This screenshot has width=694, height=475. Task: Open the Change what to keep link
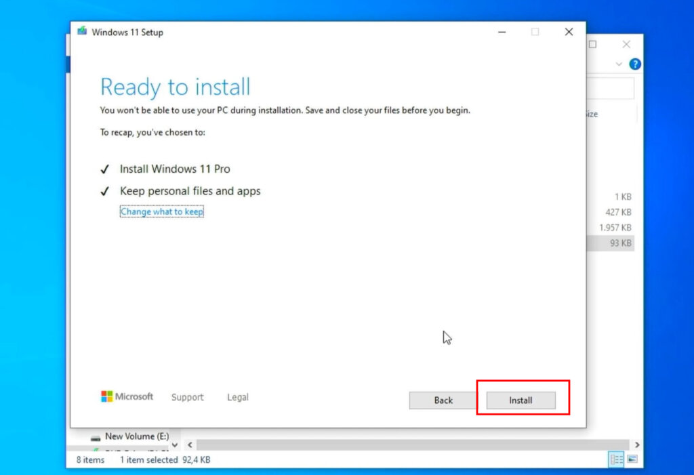tap(161, 211)
